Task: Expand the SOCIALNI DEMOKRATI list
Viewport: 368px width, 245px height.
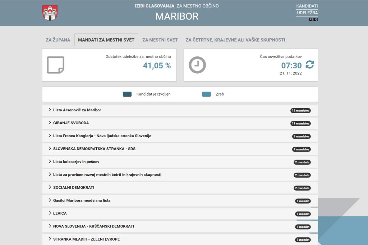Action: click(x=74, y=188)
